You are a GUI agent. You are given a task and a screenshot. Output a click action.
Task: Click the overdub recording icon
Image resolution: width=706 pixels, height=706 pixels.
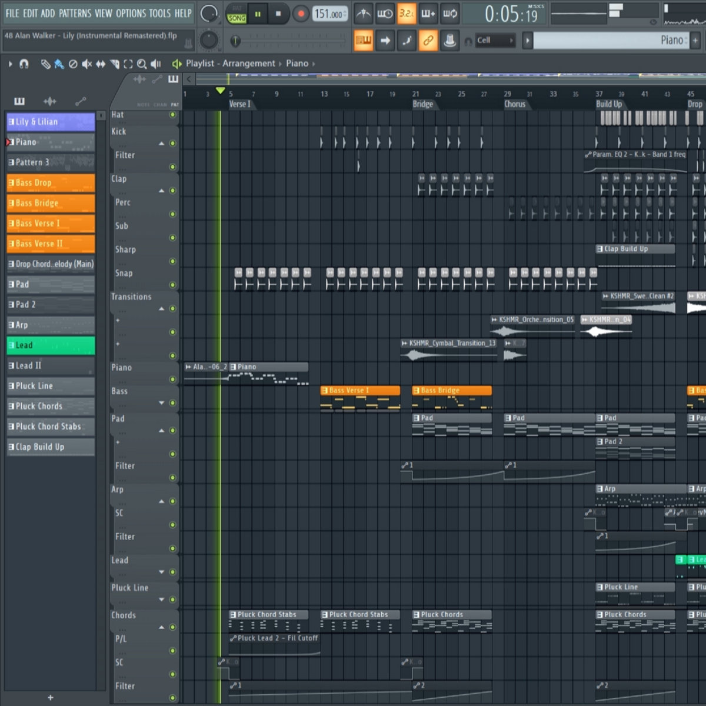click(428, 14)
